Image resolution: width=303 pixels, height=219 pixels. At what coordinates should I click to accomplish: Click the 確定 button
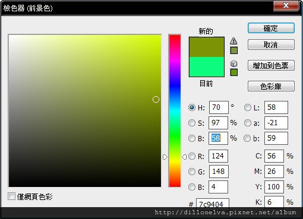(x=271, y=28)
